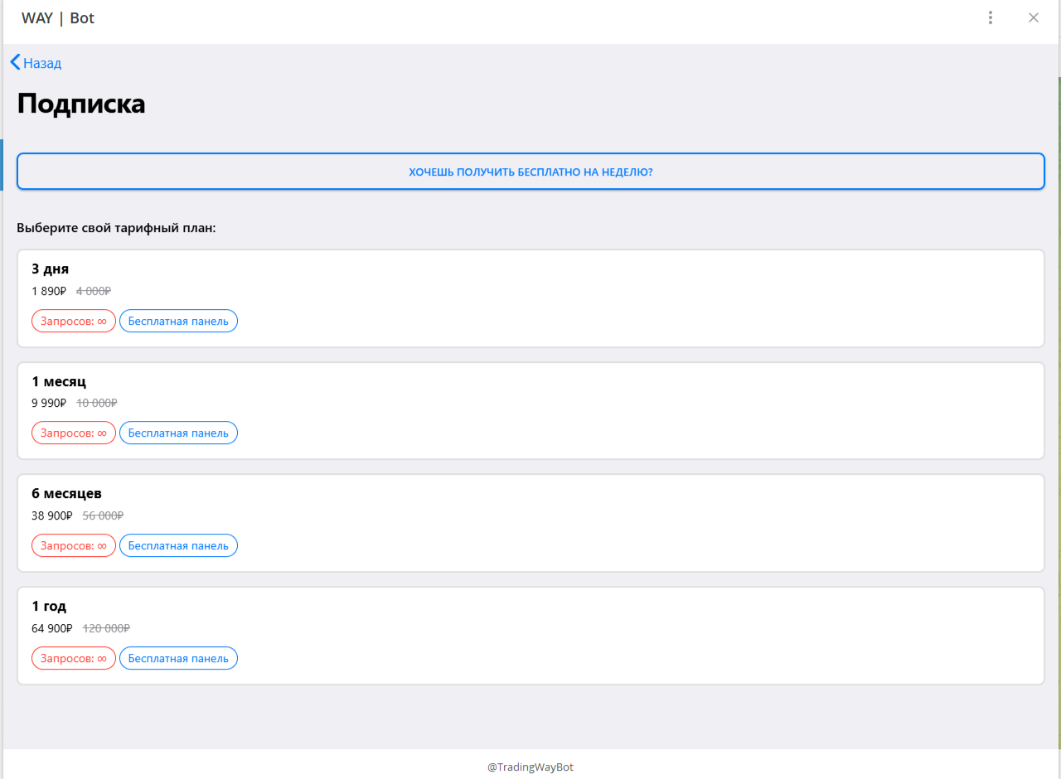This screenshot has height=779, width=1061.
Task: Click Запросов ∞ badge in 1 месяц plan
Action: (74, 433)
